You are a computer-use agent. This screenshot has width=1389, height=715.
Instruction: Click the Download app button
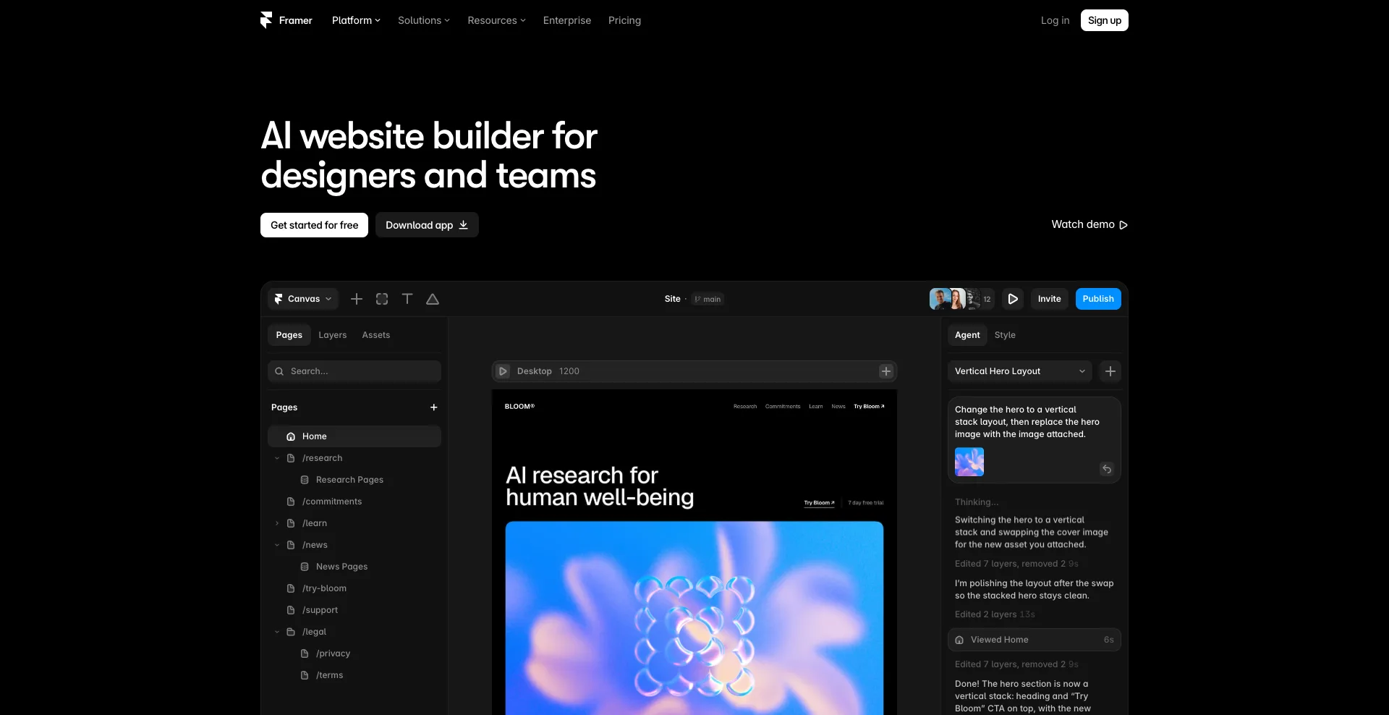click(x=427, y=225)
